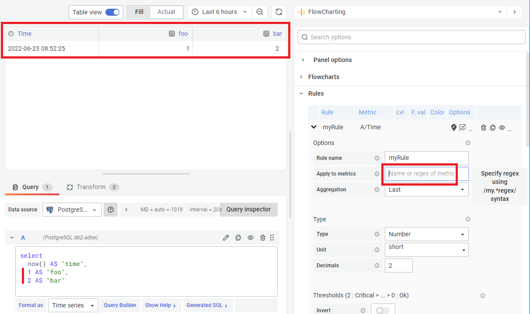Click the data source help question icon
The image size is (530, 314).
111,210
